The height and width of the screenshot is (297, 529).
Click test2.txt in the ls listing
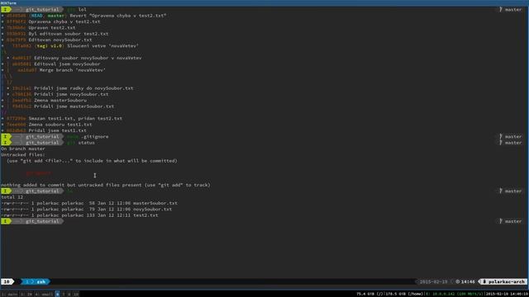pos(145,215)
